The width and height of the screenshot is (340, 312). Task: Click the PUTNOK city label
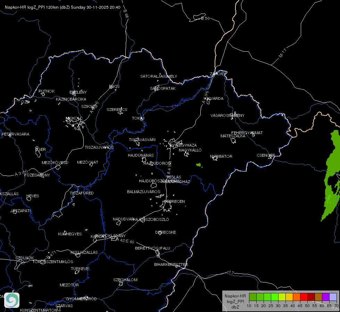point(47,91)
